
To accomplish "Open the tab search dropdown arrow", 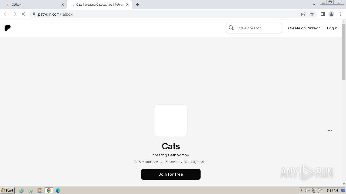I will click(x=314, y=5).
